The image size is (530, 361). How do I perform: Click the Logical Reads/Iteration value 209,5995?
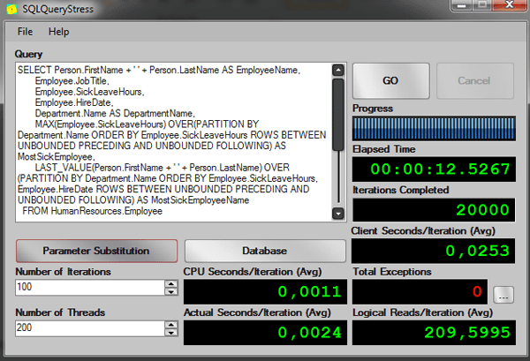pyautogui.click(x=467, y=333)
